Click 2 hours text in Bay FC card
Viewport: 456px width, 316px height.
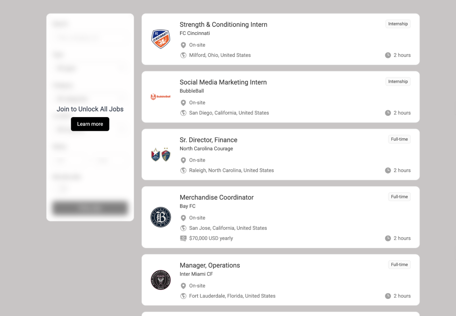point(402,239)
